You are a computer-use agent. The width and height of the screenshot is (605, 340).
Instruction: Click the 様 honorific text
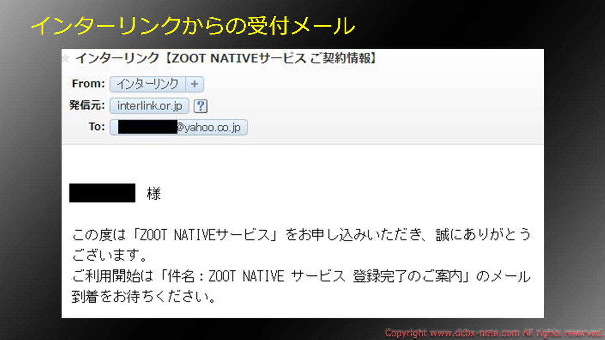tap(154, 193)
